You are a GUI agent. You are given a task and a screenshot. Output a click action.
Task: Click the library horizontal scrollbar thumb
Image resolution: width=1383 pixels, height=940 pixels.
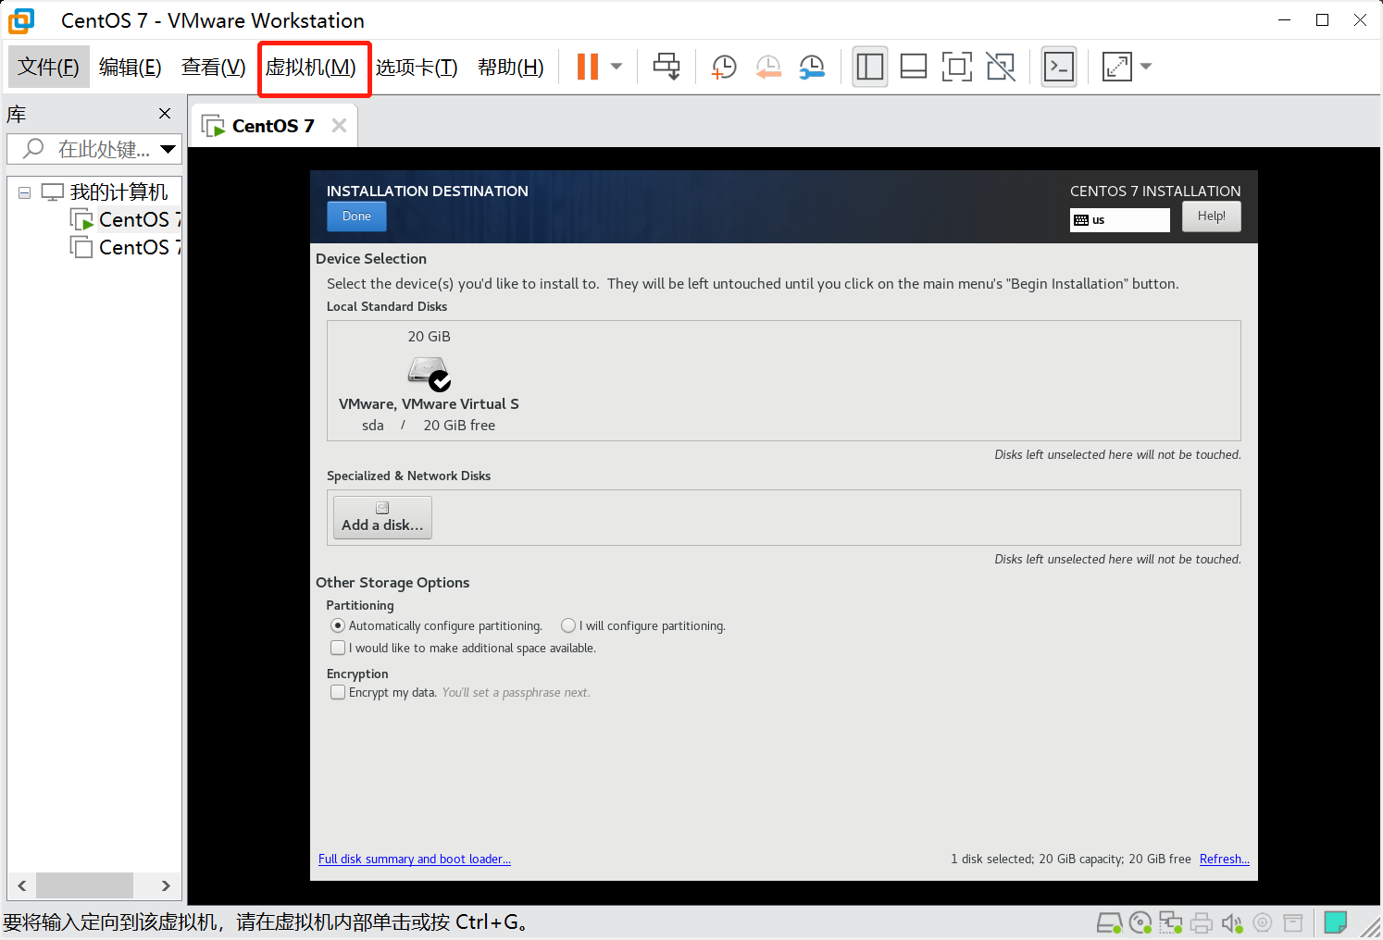pos(85,885)
